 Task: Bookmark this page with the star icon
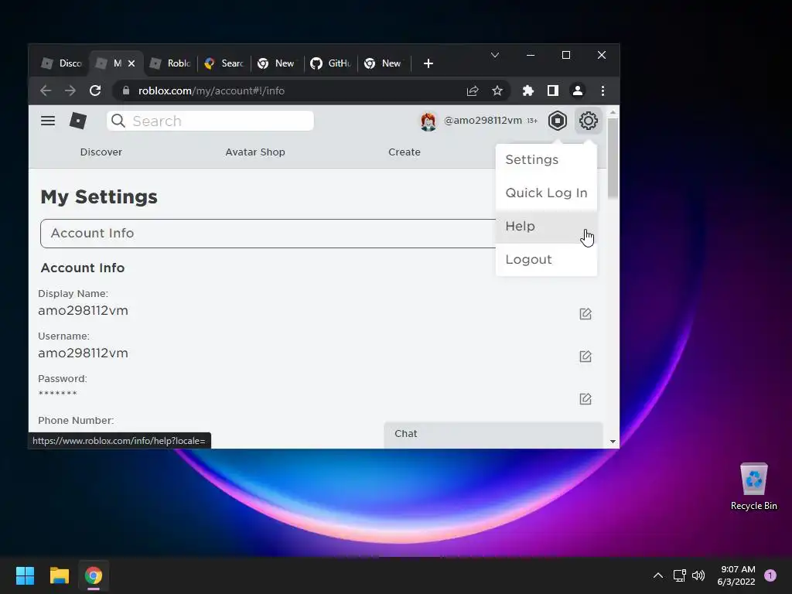coord(497,90)
